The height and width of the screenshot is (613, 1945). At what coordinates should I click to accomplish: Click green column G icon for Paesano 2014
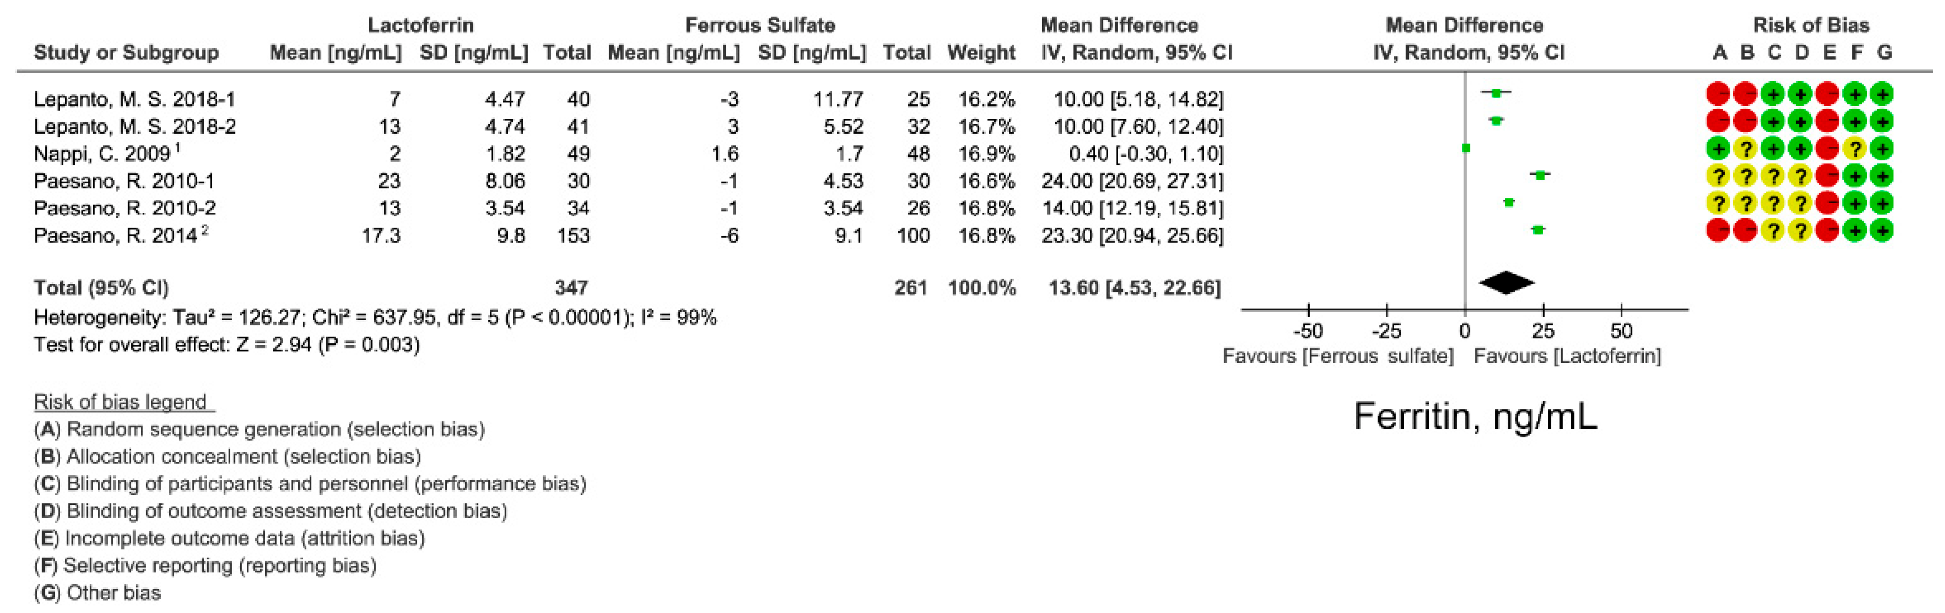[x=1882, y=230]
